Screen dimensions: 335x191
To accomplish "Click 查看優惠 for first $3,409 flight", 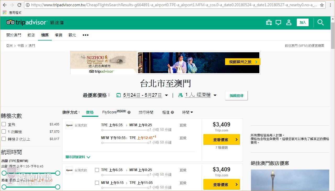I will (222, 140).
